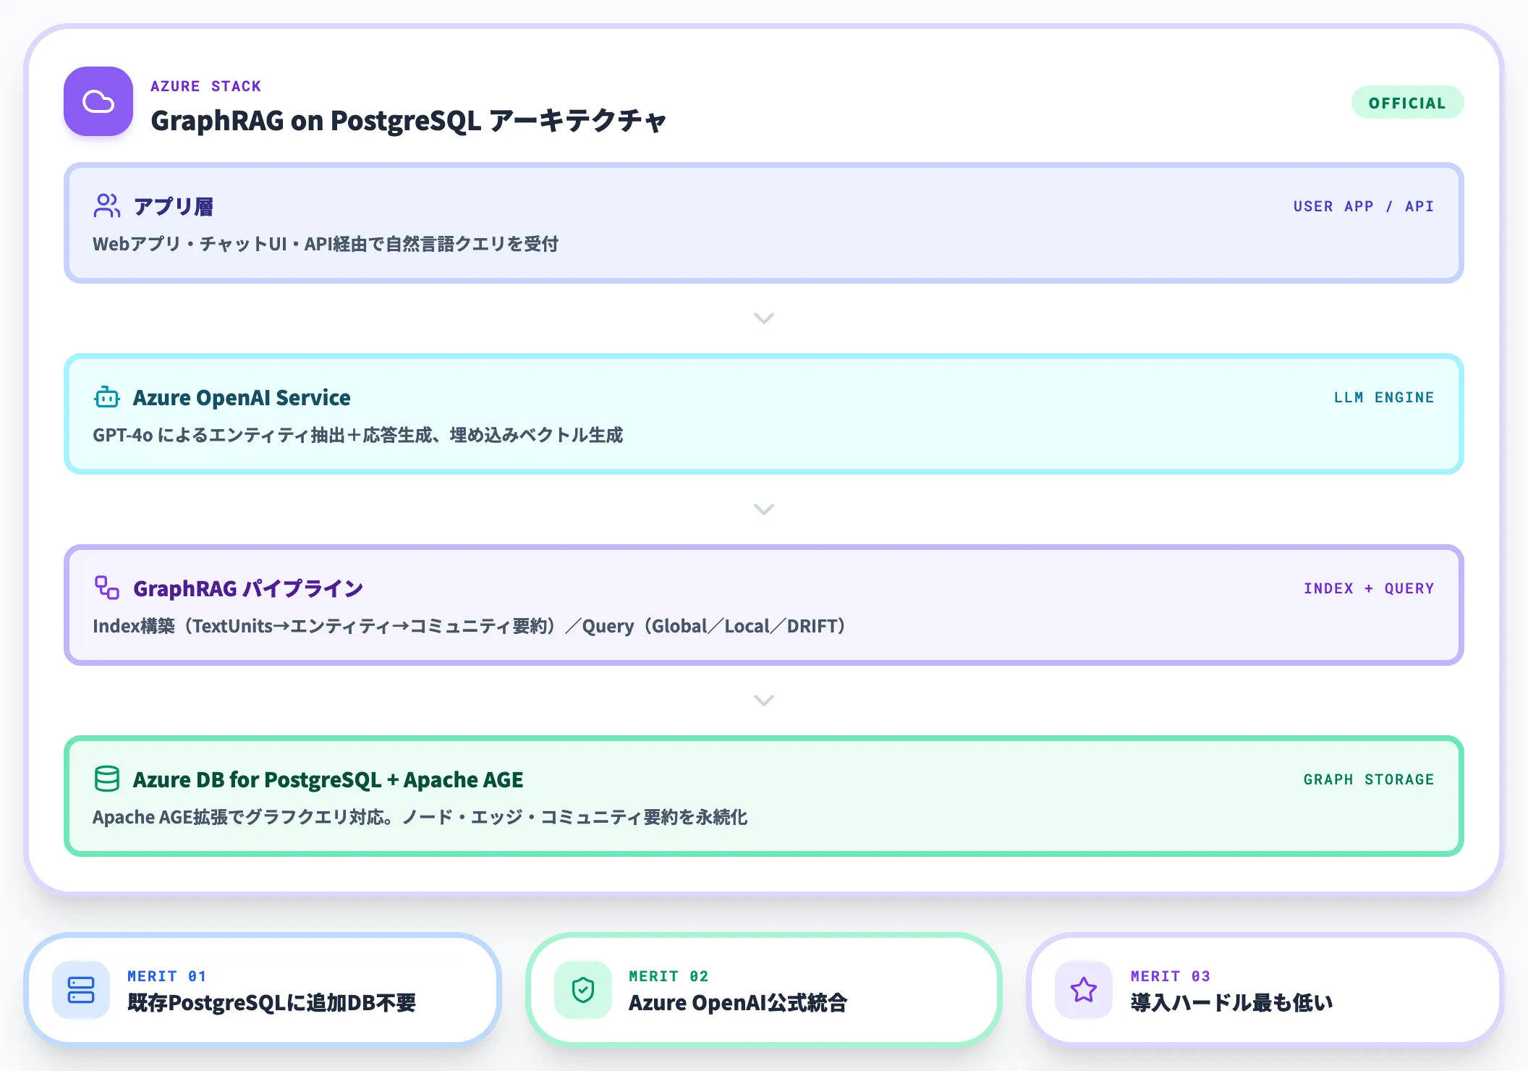Viewport: 1528px width, 1071px height.
Task: Click the MERIT 02 label
Action: click(668, 976)
